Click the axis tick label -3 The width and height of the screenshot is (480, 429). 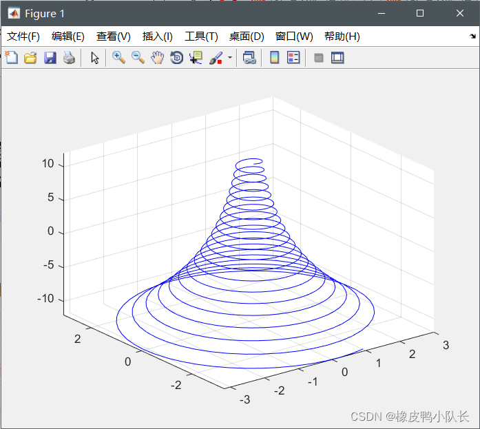[245, 399]
